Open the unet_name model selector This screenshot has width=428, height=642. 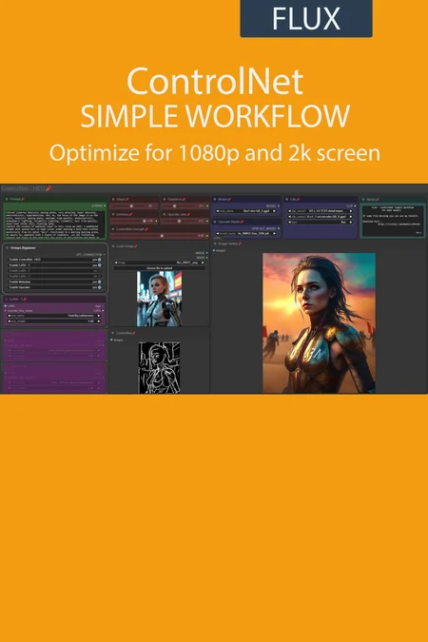tap(246, 211)
